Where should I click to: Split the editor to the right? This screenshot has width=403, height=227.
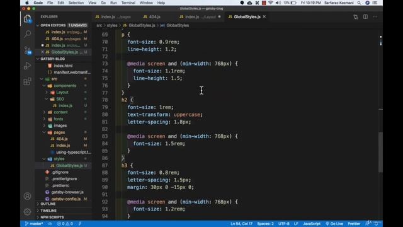pyautogui.click(x=365, y=17)
